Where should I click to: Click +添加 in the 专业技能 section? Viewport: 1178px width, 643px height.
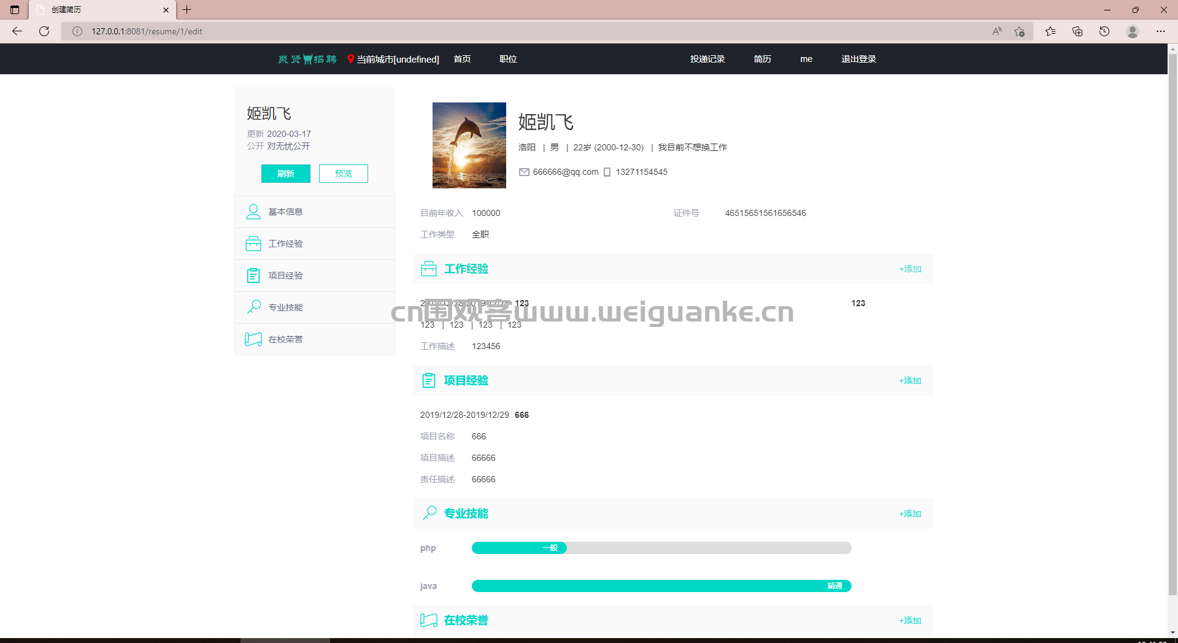(910, 514)
